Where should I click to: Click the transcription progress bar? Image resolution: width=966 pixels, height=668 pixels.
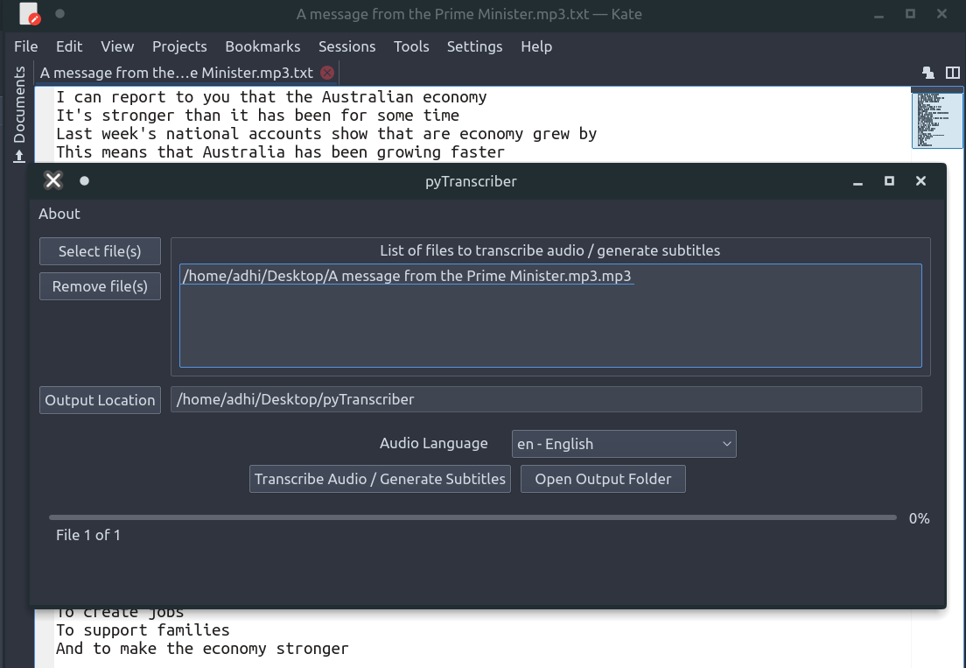(x=472, y=517)
